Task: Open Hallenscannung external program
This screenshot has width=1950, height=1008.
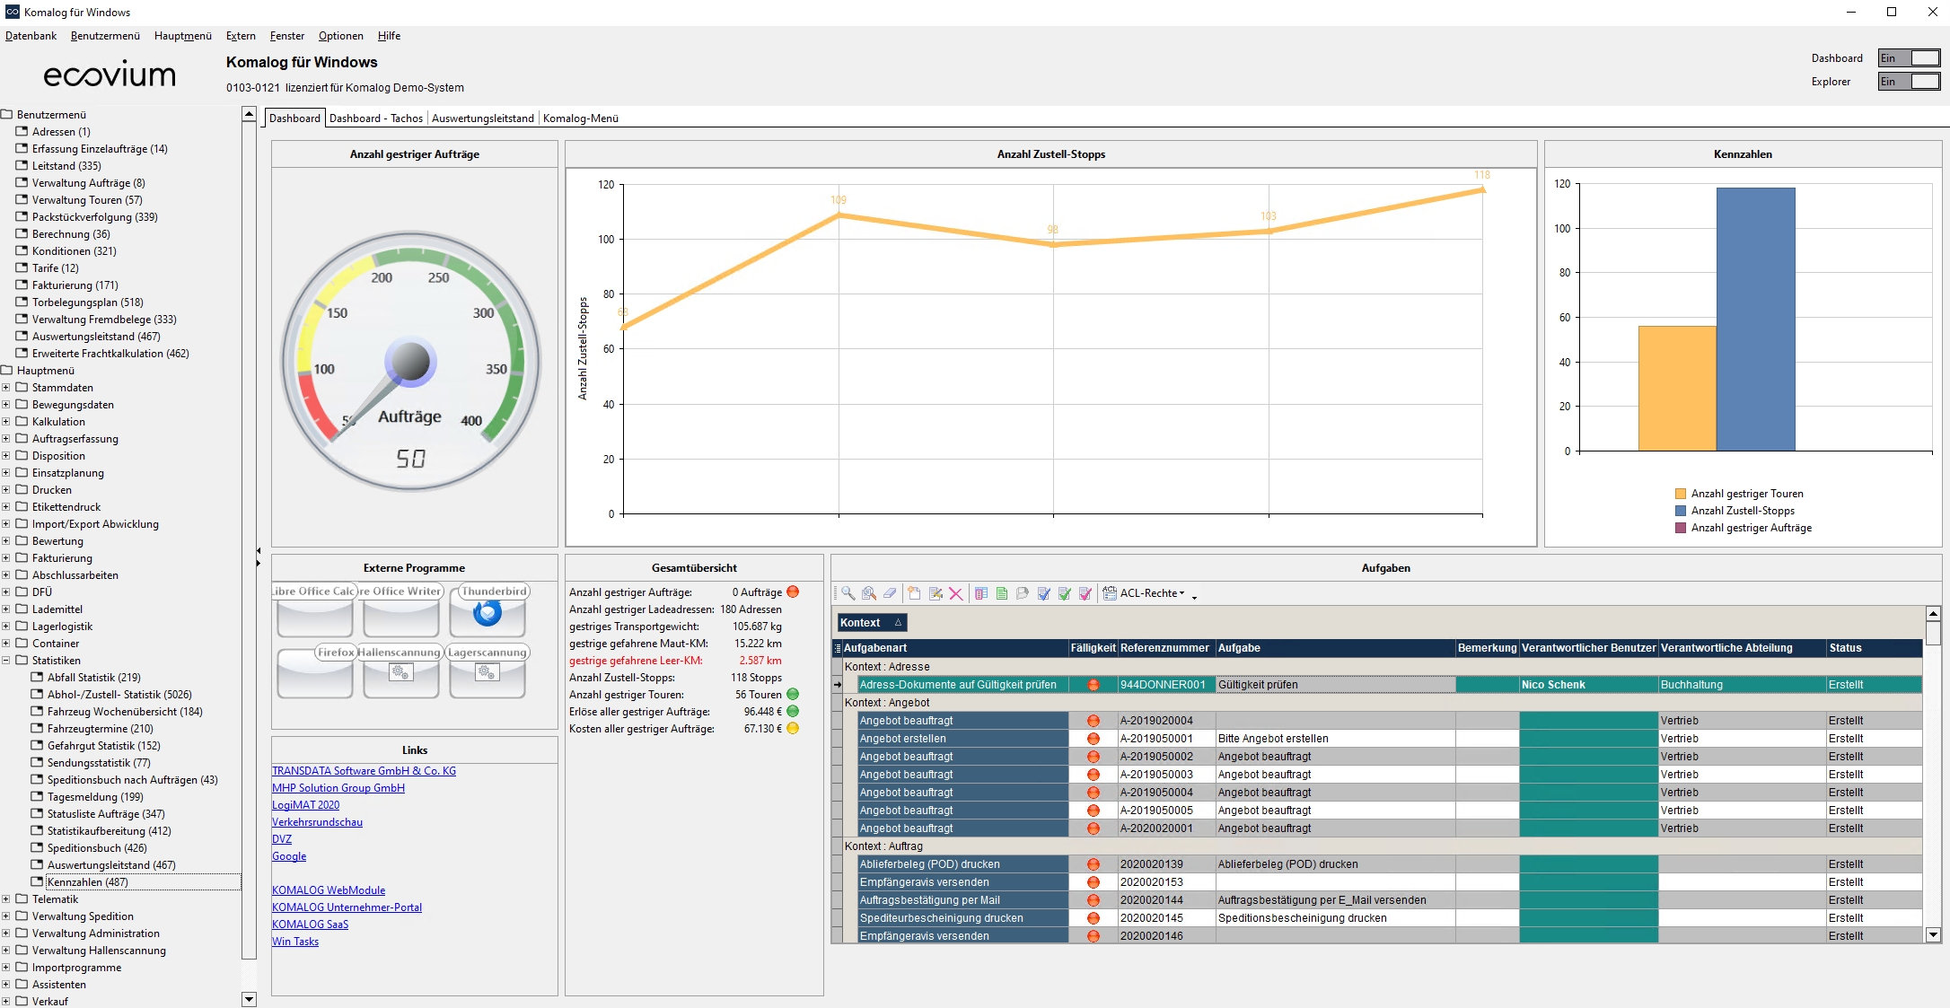Action: [x=400, y=672]
